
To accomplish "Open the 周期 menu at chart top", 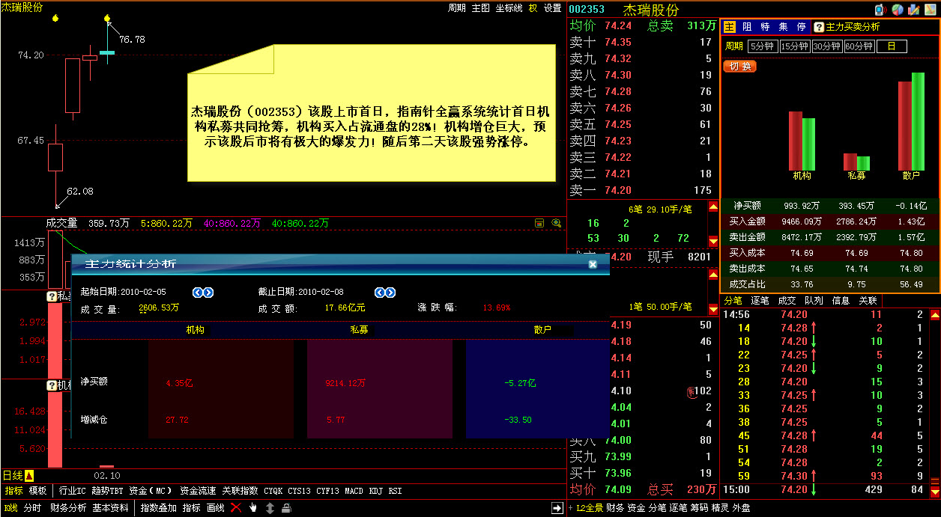I will click(457, 8).
